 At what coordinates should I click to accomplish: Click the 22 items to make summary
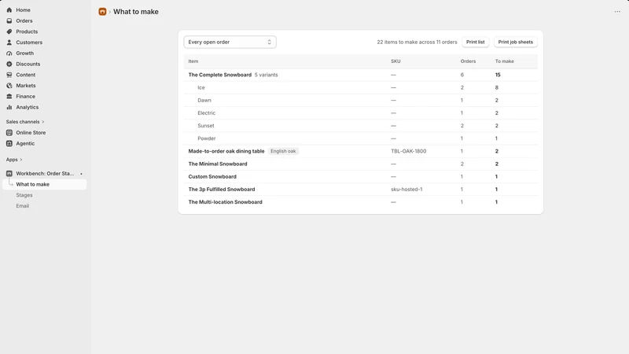(x=417, y=42)
